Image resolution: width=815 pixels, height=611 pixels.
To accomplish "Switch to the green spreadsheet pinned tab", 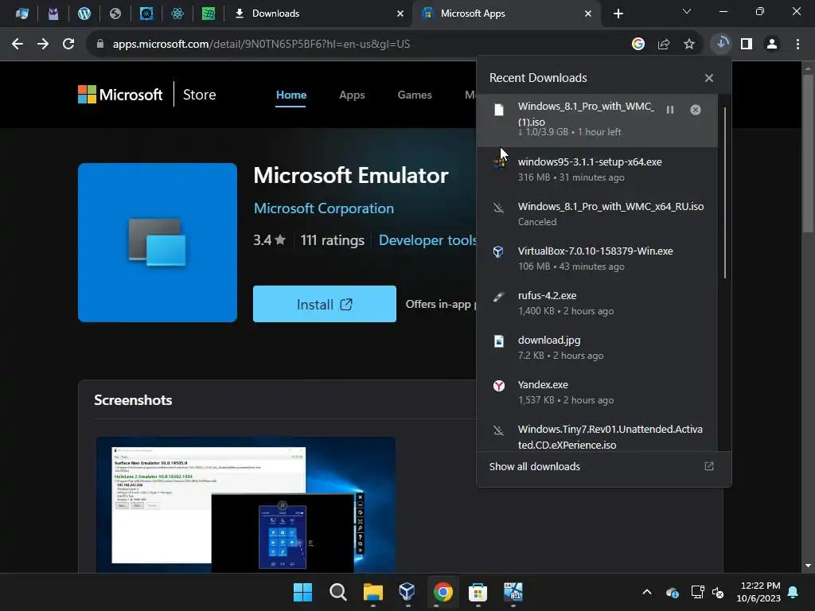I will pyautogui.click(x=209, y=14).
